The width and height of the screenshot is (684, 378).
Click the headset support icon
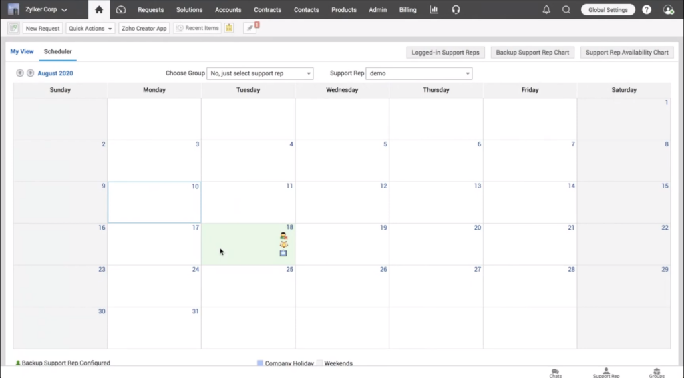pyautogui.click(x=456, y=10)
